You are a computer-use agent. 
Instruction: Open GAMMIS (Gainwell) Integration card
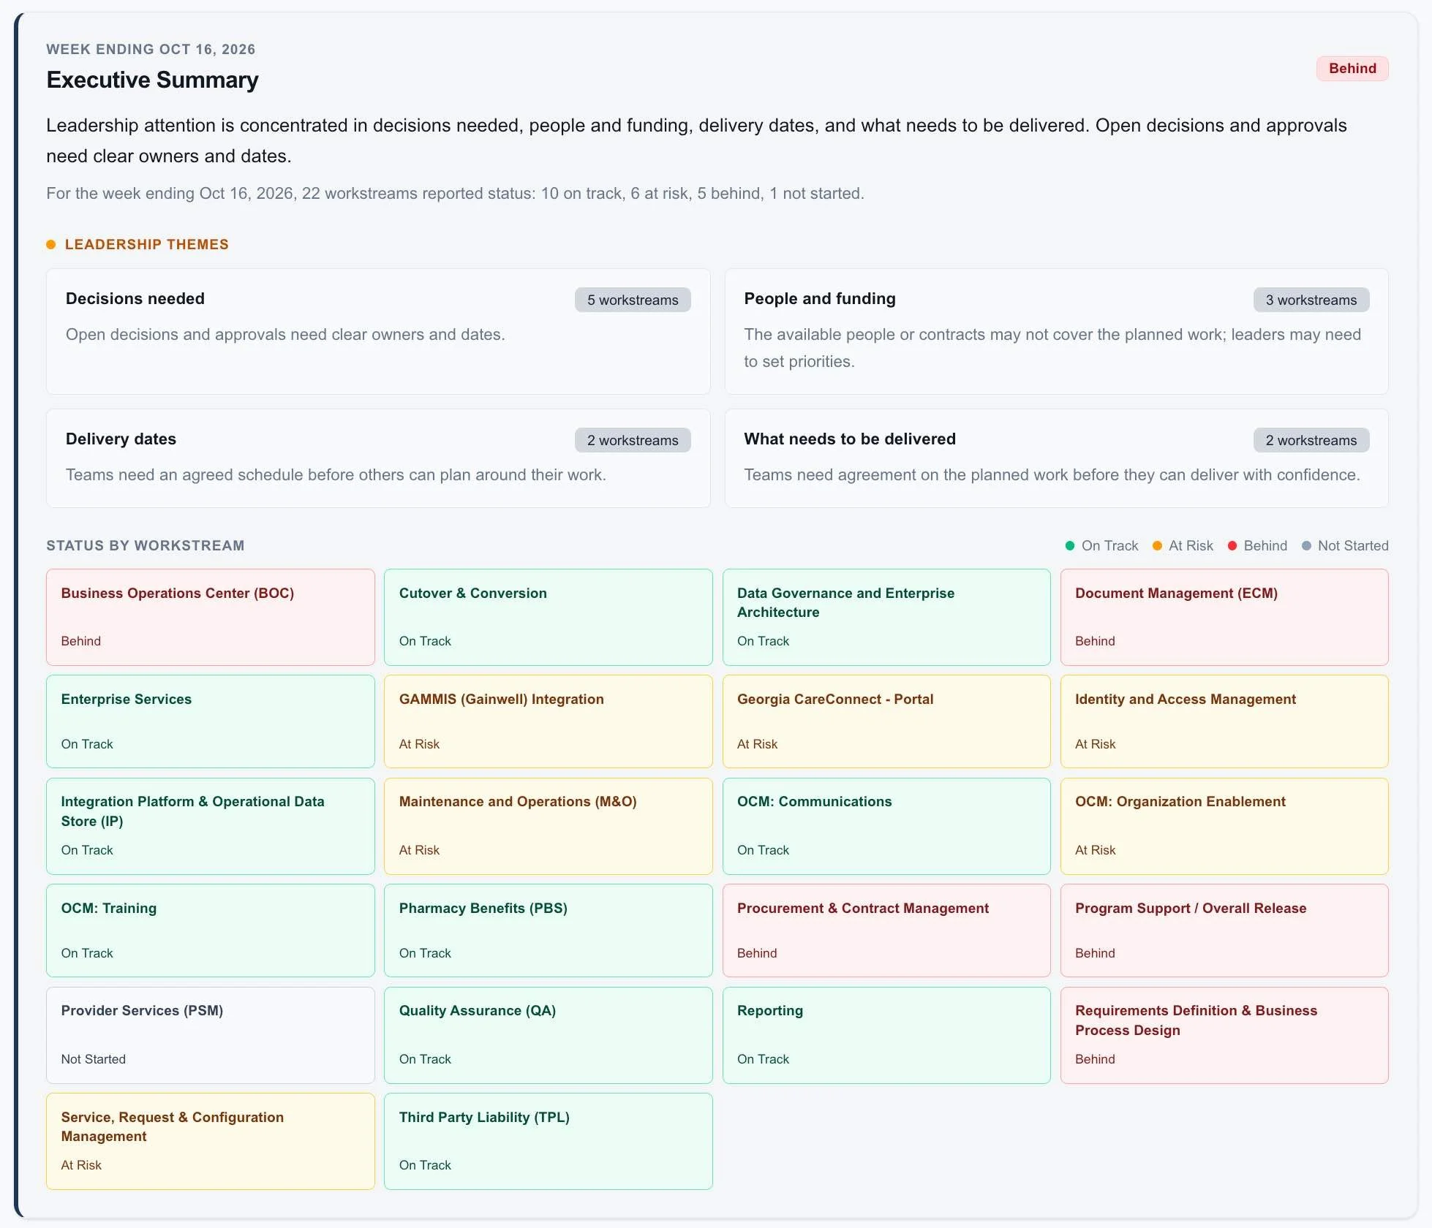click(x=549, y=721)
